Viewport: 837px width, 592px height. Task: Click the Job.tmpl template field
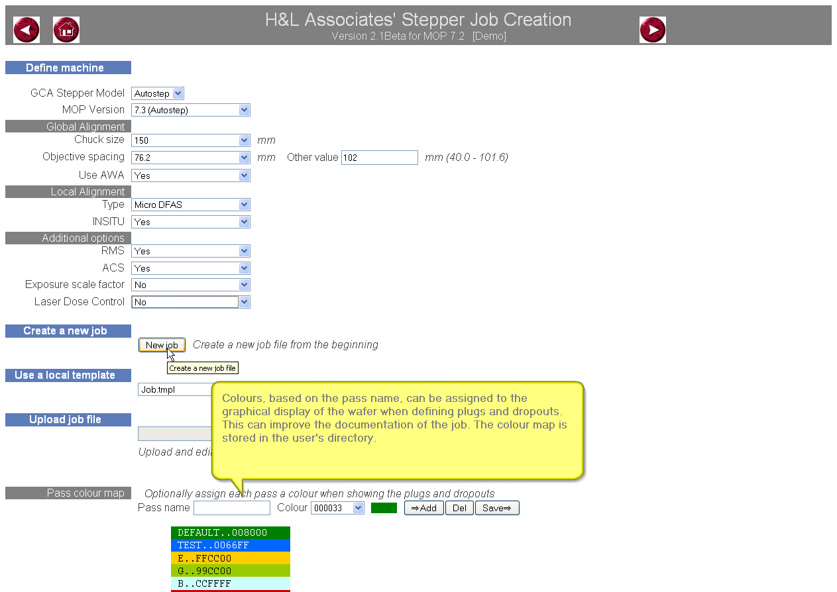[x=174, y=389]
